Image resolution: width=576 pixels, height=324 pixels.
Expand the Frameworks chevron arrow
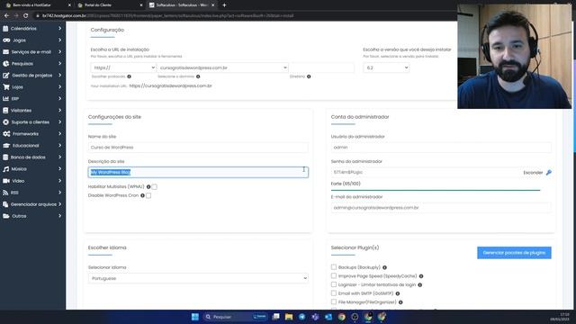click(60, 134)
